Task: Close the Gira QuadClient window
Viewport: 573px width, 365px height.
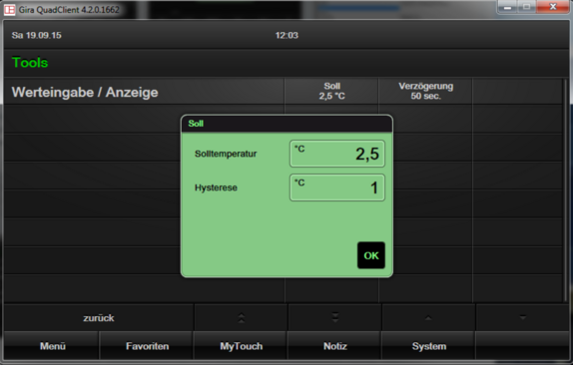Action: 553,7
